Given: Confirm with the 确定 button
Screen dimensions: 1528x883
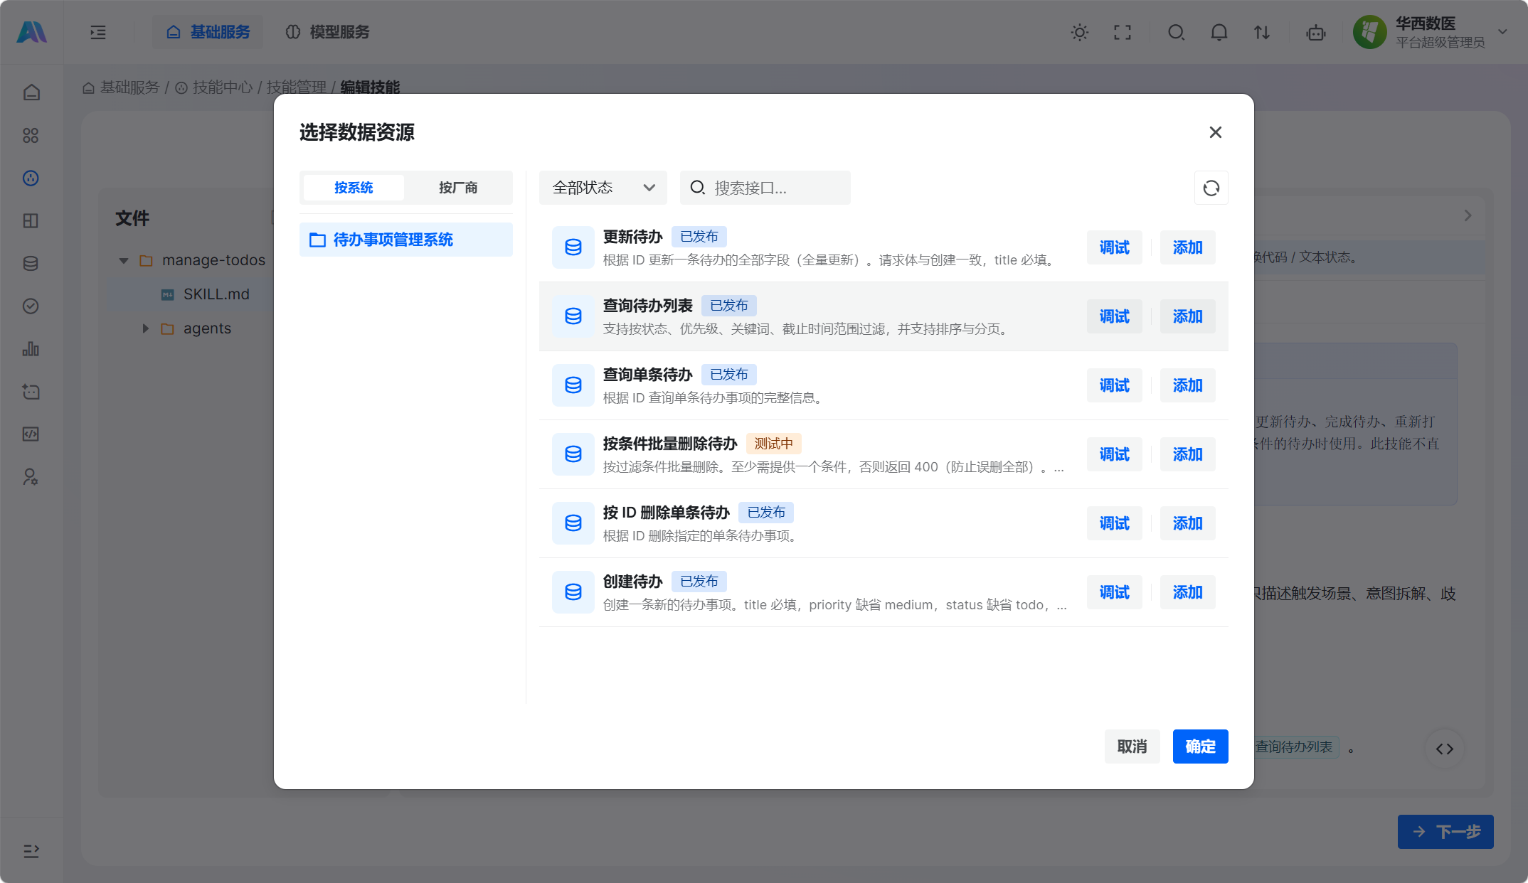Looking at the screenshot, I should click(x=1201, y=746).
